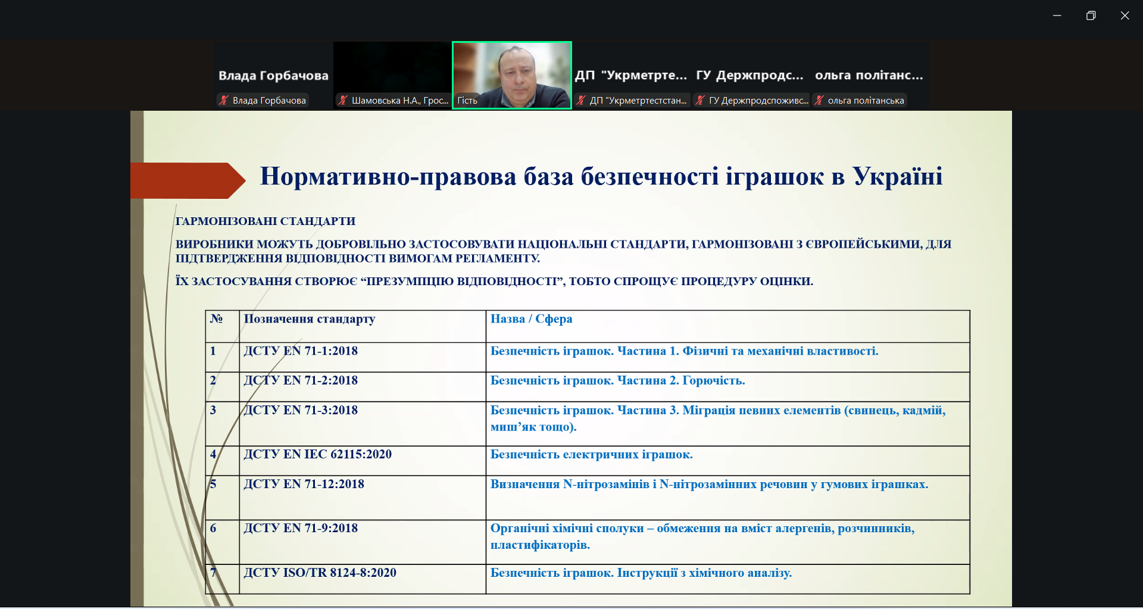The image size is (1143, 609).
Task: Click muted mic icon beside Шамовська Н.А.
Action: (343, 101)
